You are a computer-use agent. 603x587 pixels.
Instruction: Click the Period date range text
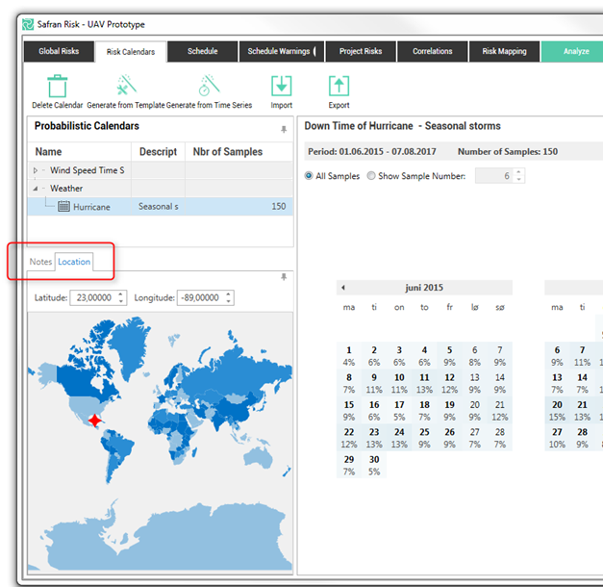372,152
